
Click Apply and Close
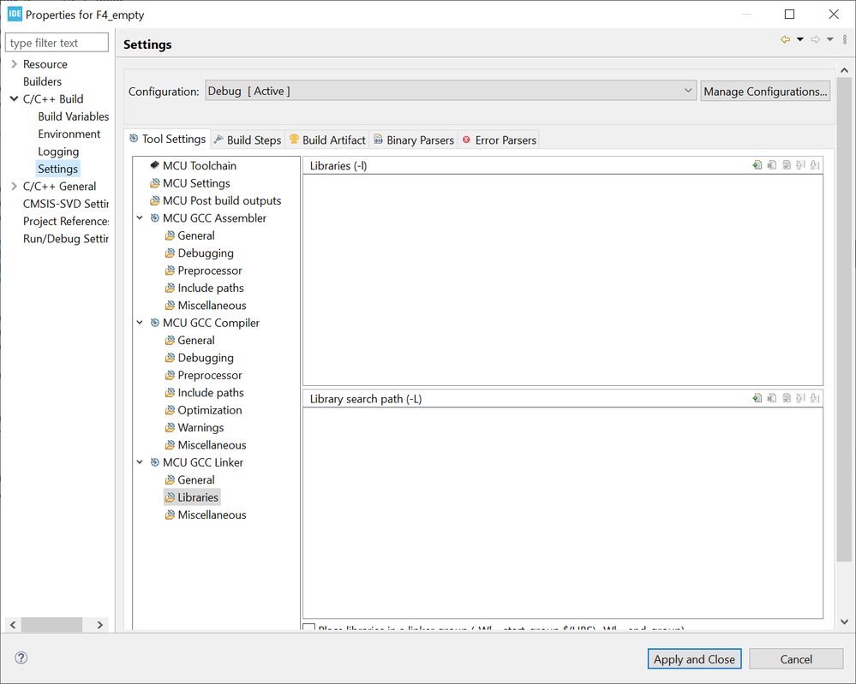pos(694,659)
